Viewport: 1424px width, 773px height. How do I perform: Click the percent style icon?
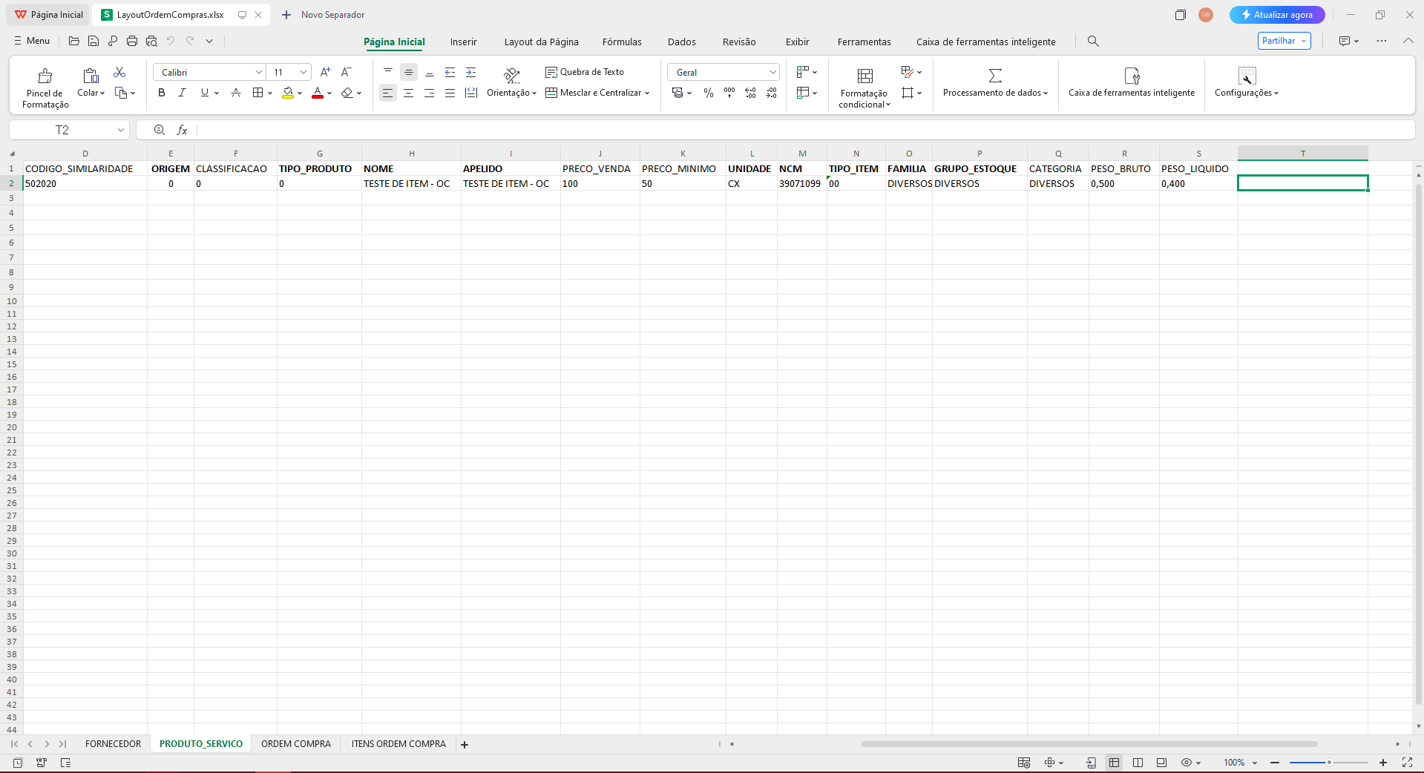pyautogui.click(x=709, y=93)
